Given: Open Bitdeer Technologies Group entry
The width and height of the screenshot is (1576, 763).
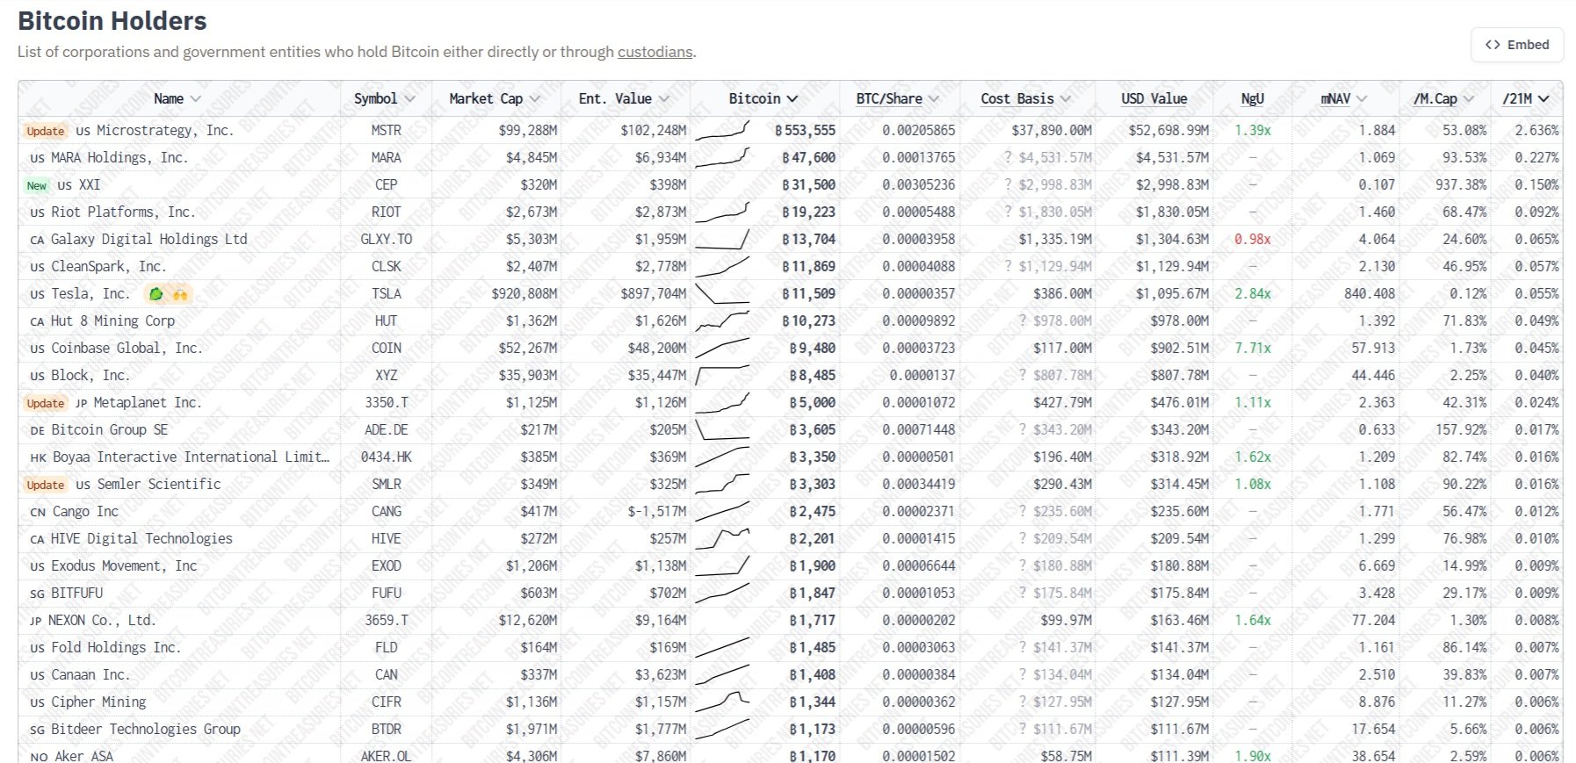Looking at the screenshot, I should pos(145,729).
